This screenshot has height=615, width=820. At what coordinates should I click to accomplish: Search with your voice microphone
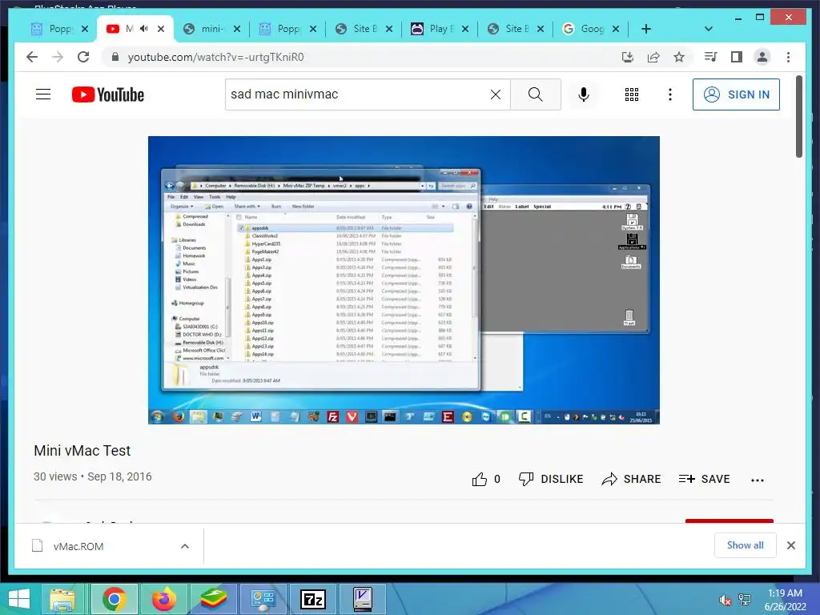coord(584,94)
